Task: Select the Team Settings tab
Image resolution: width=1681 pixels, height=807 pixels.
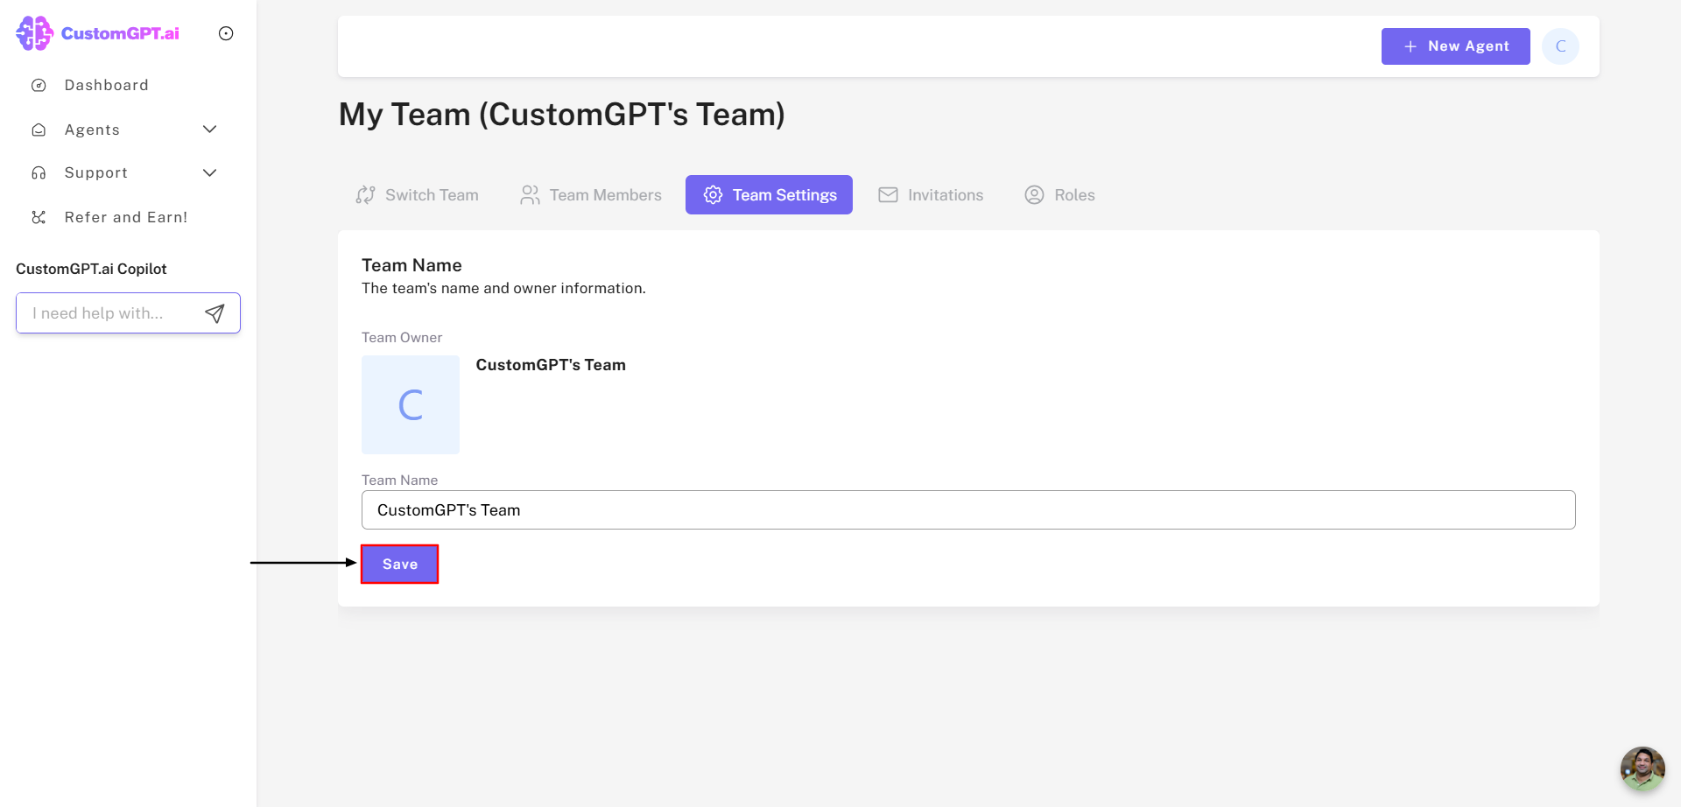Action: pyautogui.click(x=769, y=195)
